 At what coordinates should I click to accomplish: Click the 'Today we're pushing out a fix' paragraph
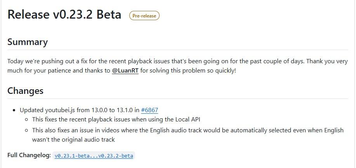tap(177, 66)
